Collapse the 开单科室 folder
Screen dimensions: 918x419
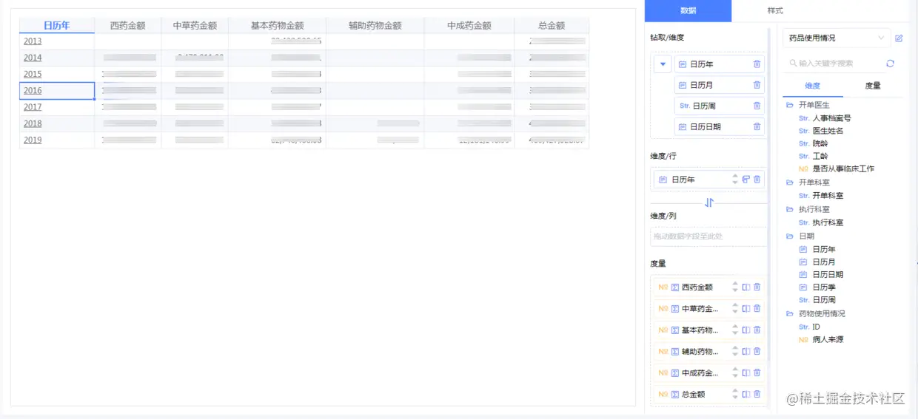coord(790,183)
